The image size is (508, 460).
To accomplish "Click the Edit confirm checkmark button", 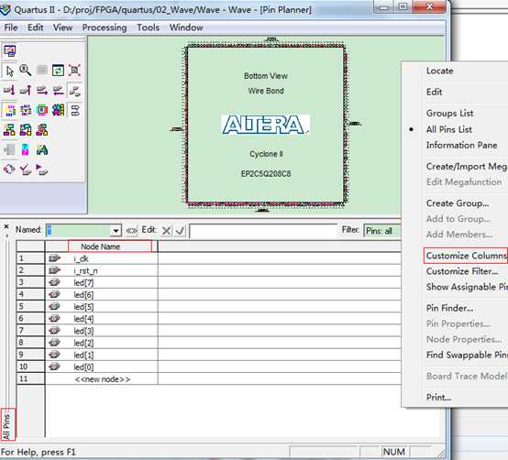I will 180,231.
